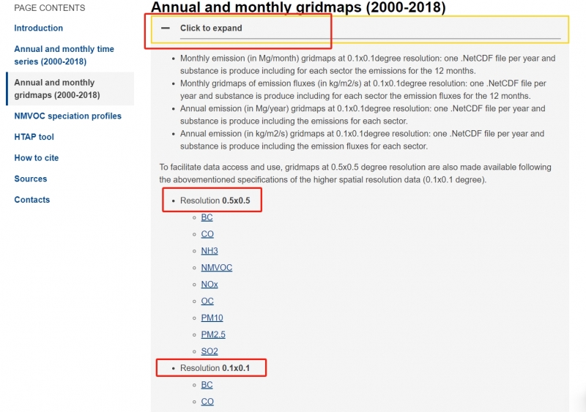Image resolution: width=586 pixels, height=412 pixels.
Task: Open the SO2 gridmap link
Action: pyautogui.click(x=209, y=351)
